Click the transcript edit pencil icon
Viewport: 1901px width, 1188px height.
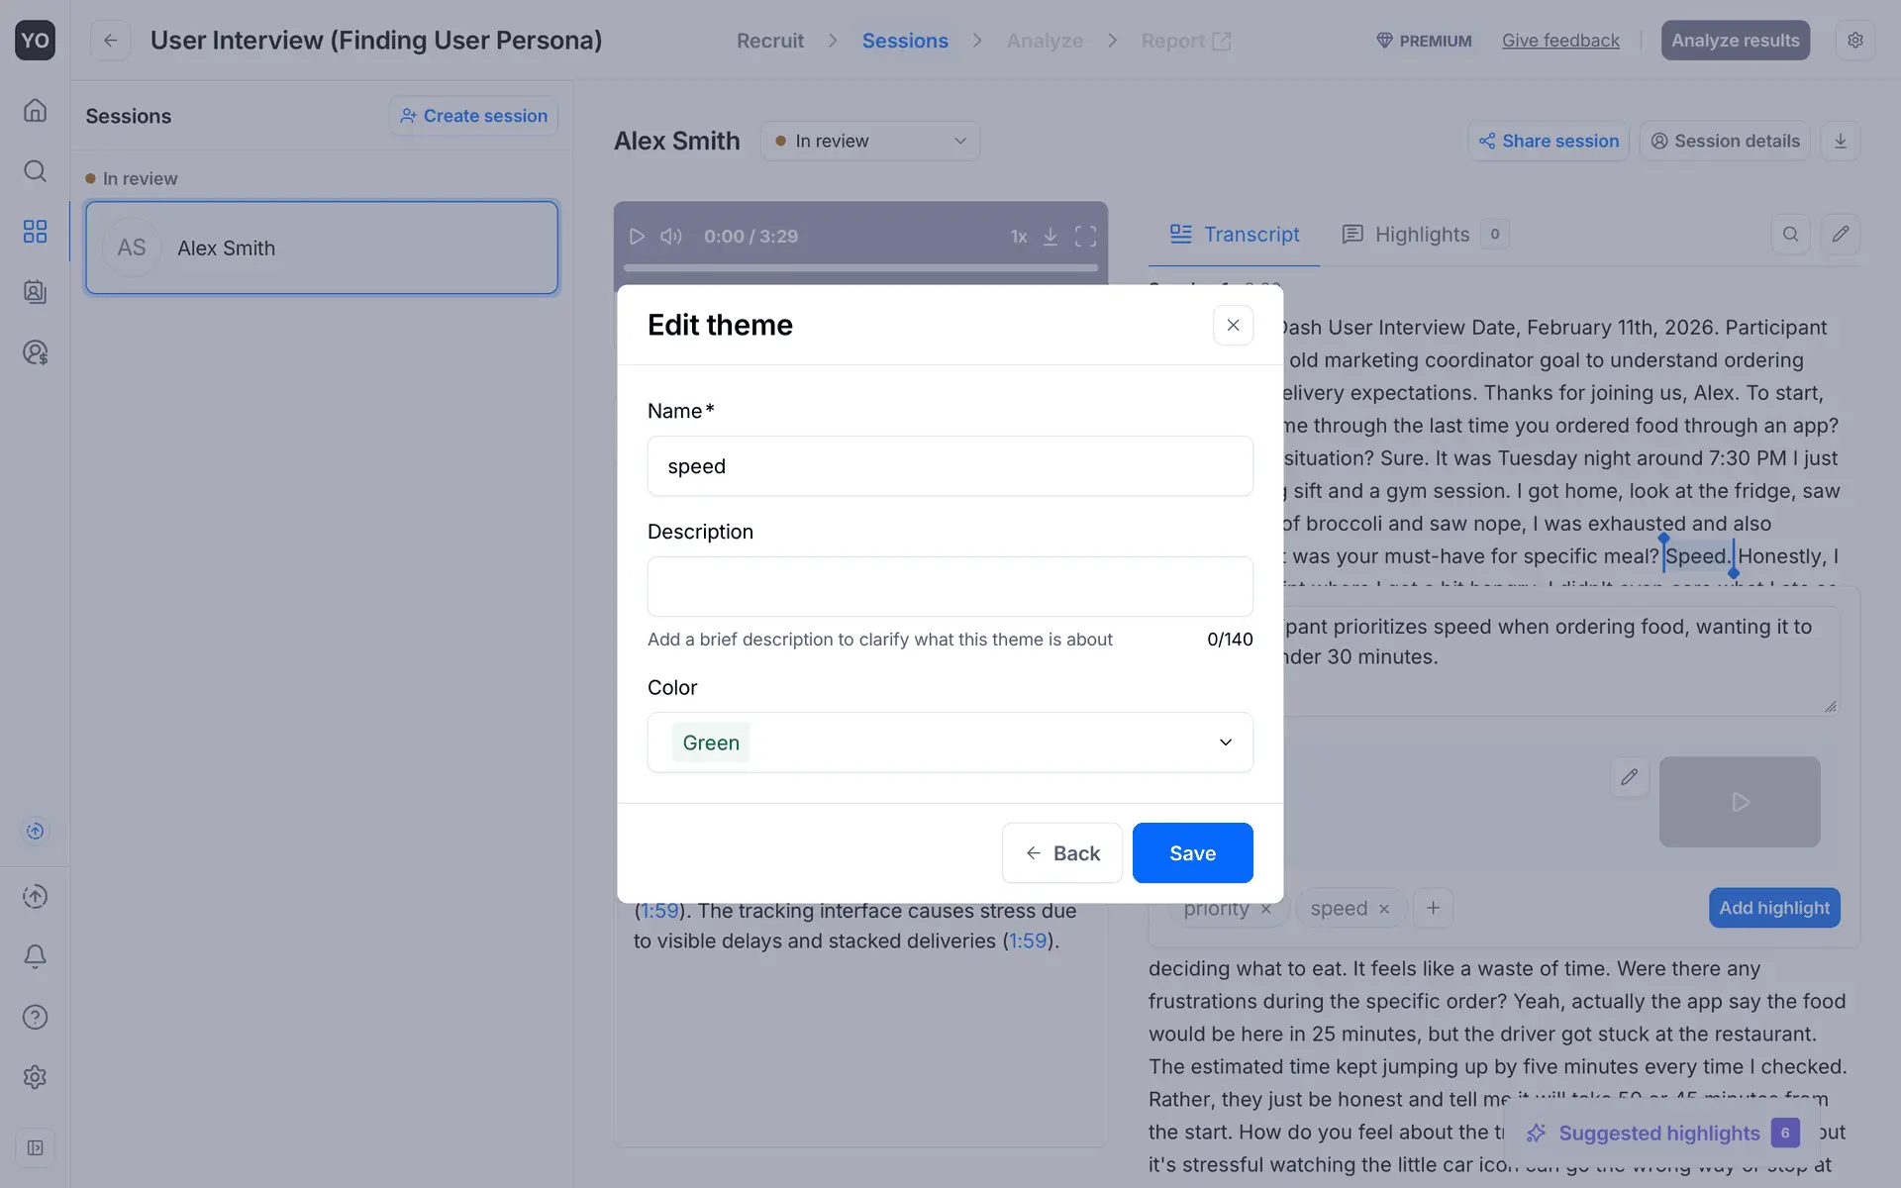tap(1840, 235)
